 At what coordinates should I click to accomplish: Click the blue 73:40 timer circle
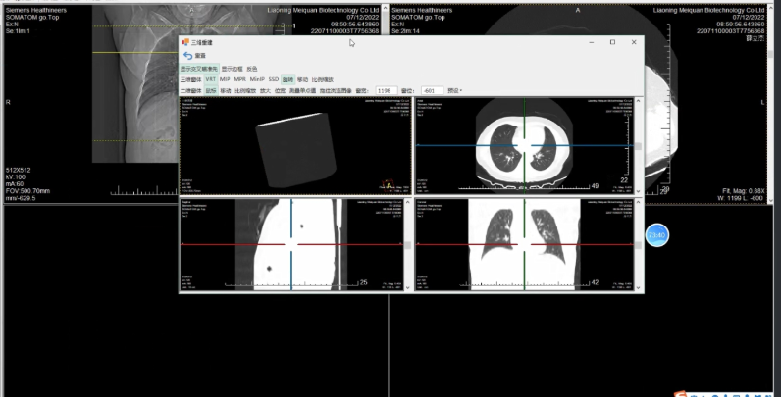657,235
